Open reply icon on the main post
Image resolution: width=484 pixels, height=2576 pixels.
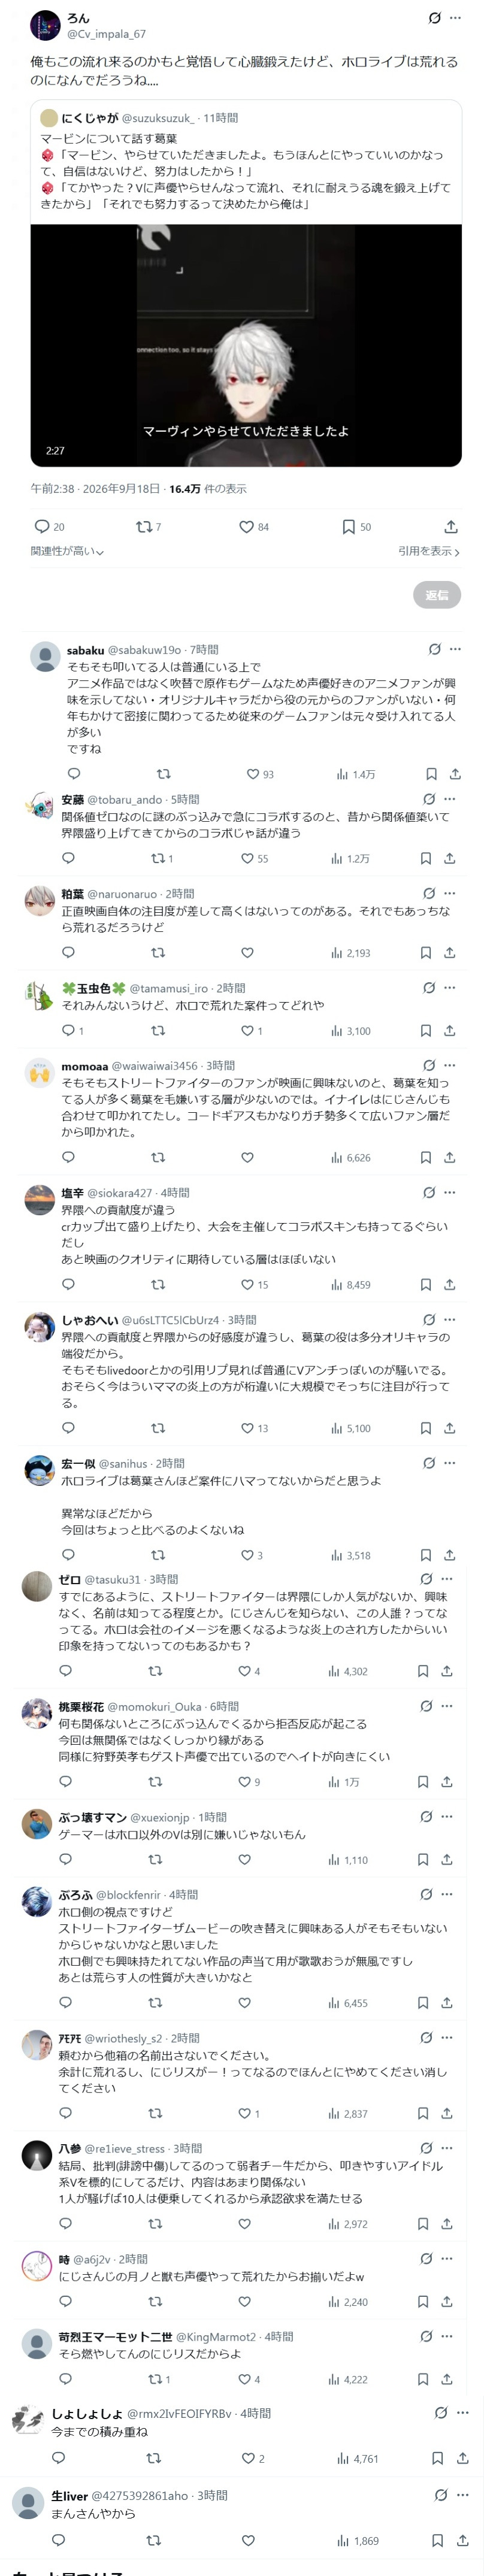pyautogui.click(x=49, y=527)
